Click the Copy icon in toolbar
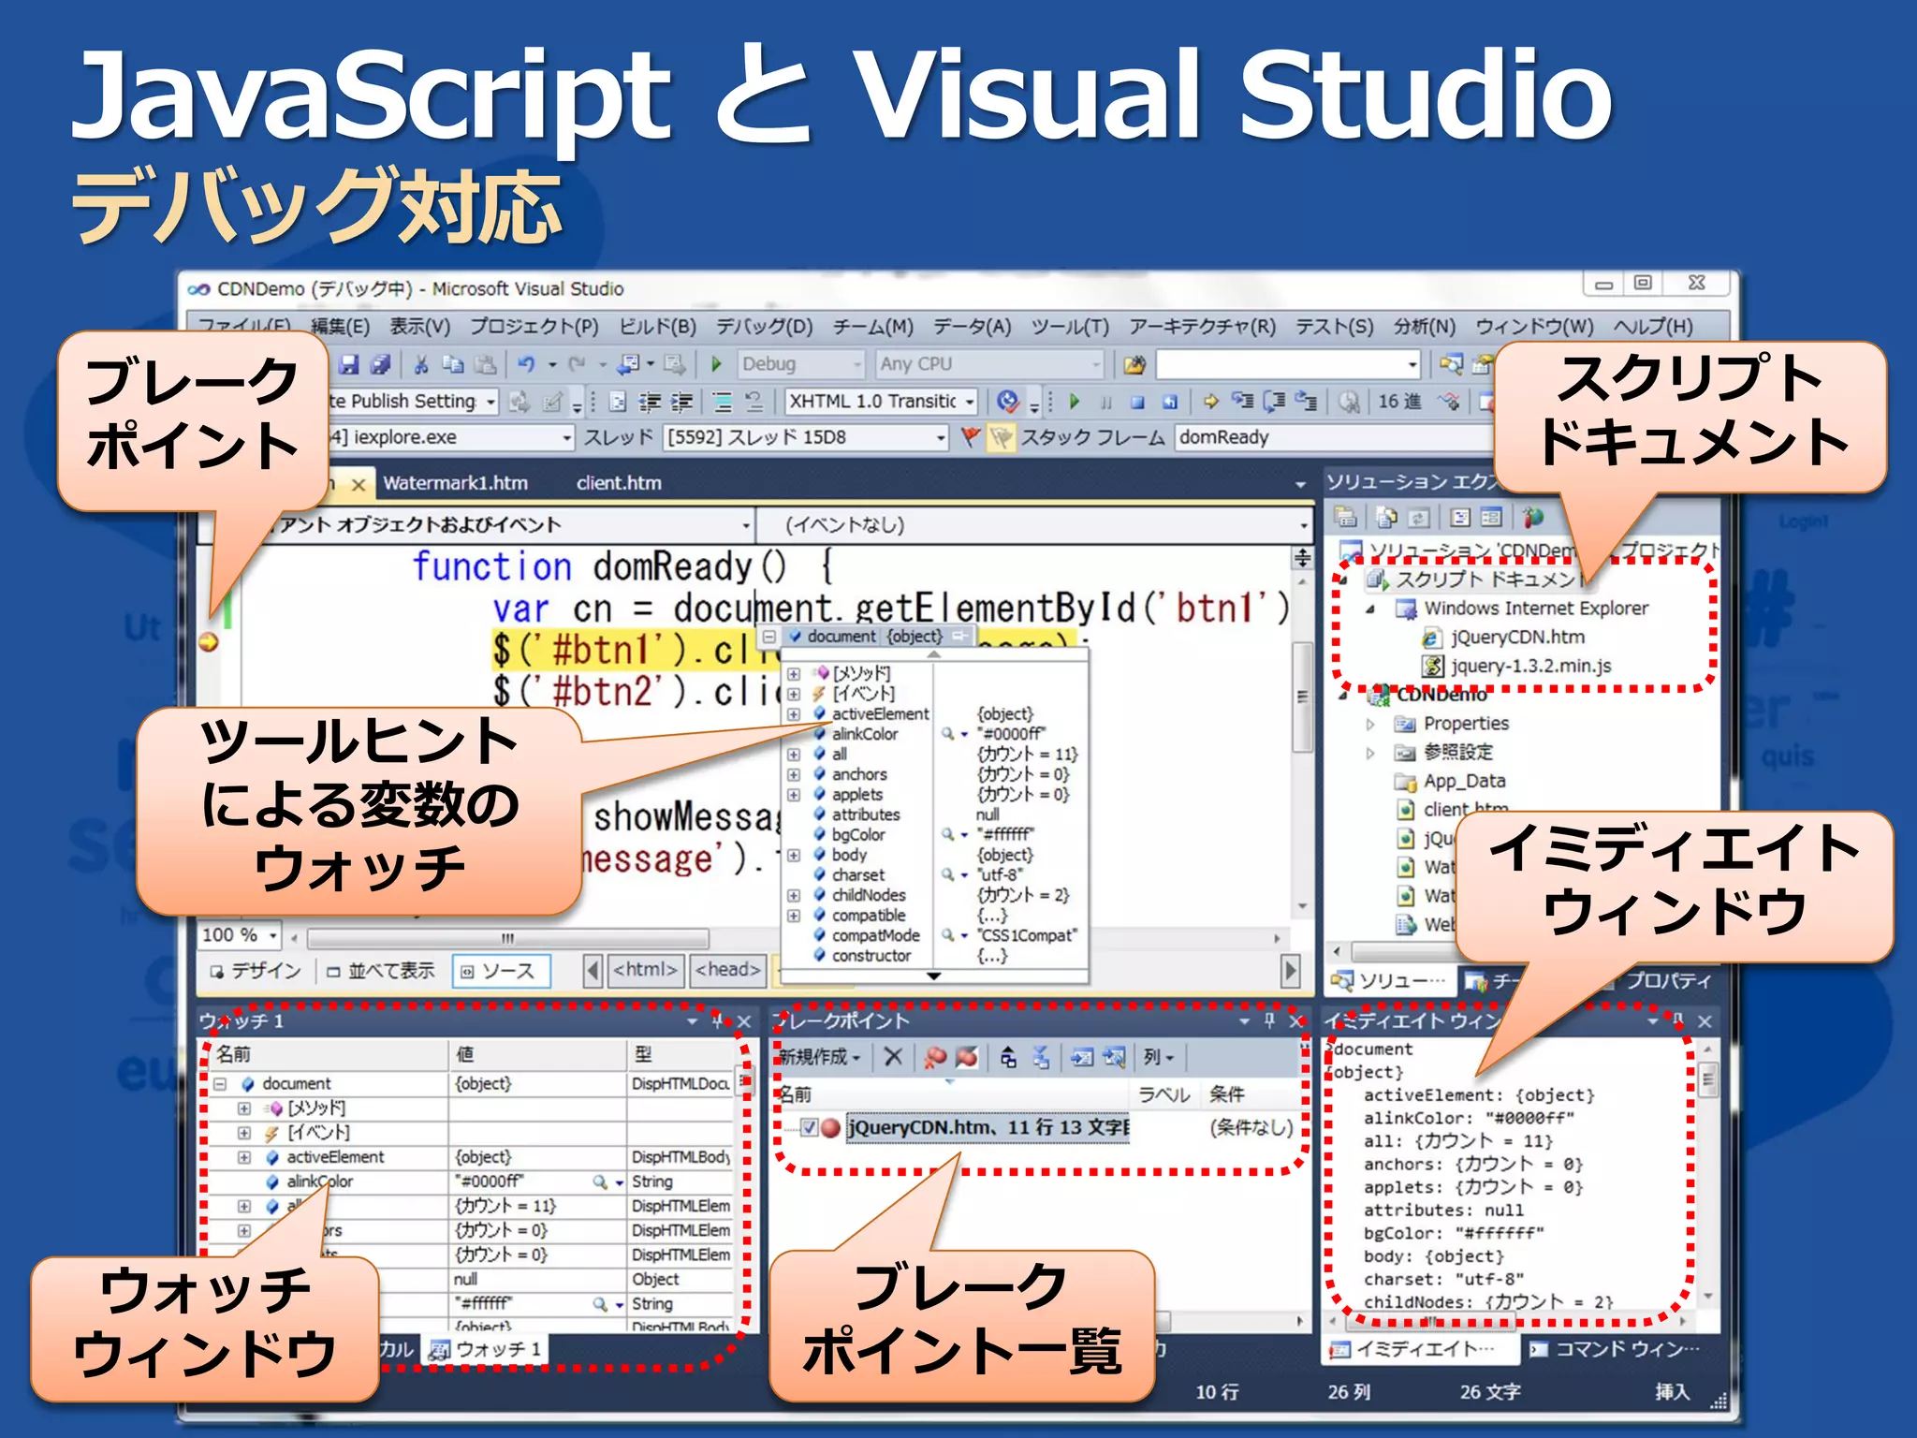1917x1438 pixels. tap(453, 364)
